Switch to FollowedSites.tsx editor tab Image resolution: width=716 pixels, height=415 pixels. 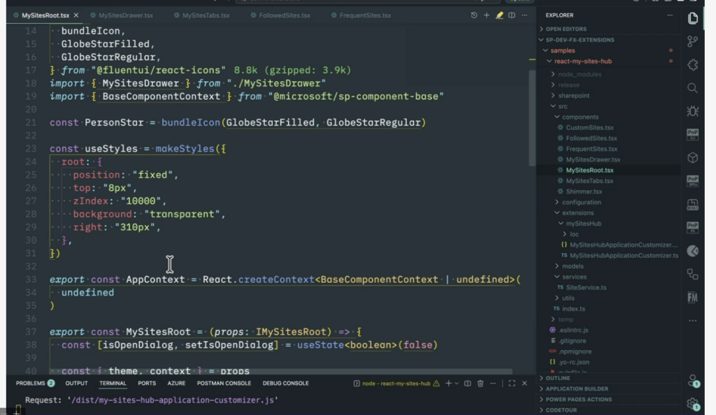click(x=285, y=15)
